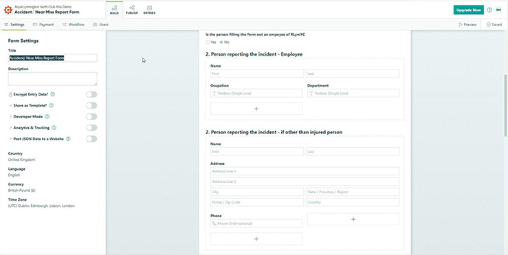Select Person reporting the incident - Employee heading
This screenshot has width=508, height=255.
[254, 54]
